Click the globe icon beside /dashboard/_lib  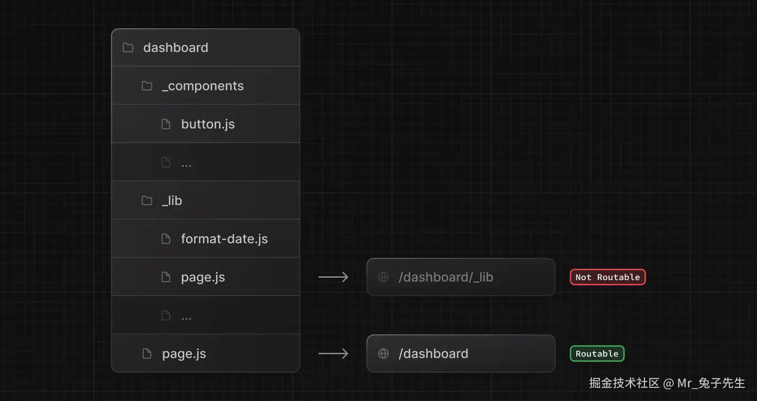tap(383, 277)
